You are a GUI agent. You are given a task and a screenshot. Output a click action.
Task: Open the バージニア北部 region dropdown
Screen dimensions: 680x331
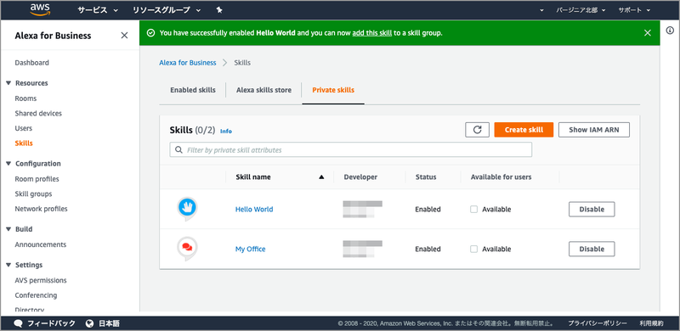coord(581,10)
